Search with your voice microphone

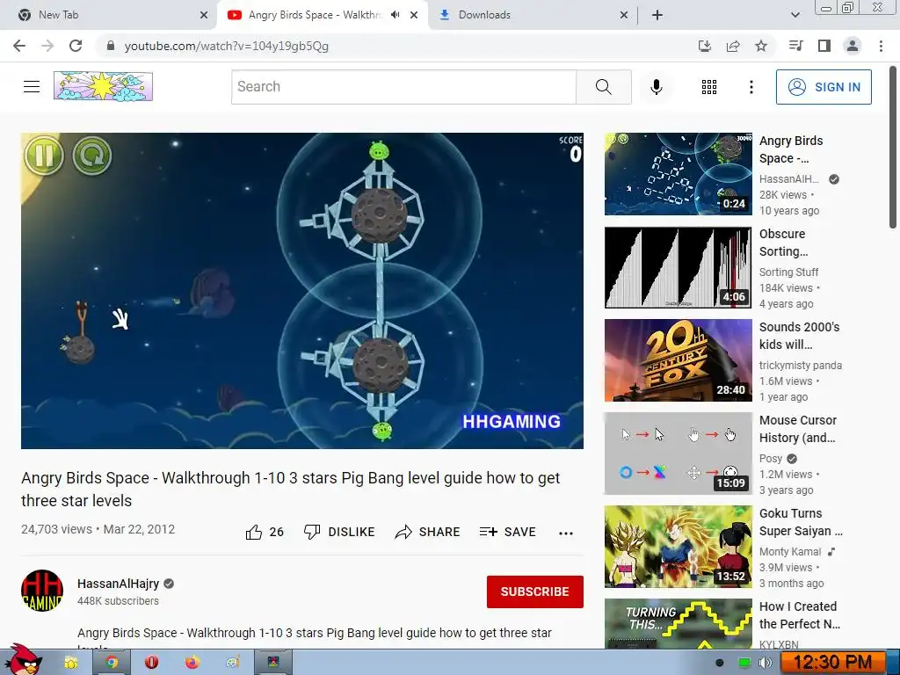(x=656, y=87)
